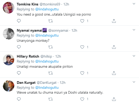Like Tomkins Kins' tweet
This screenshot has height=103, width=139.
[82, 21]
